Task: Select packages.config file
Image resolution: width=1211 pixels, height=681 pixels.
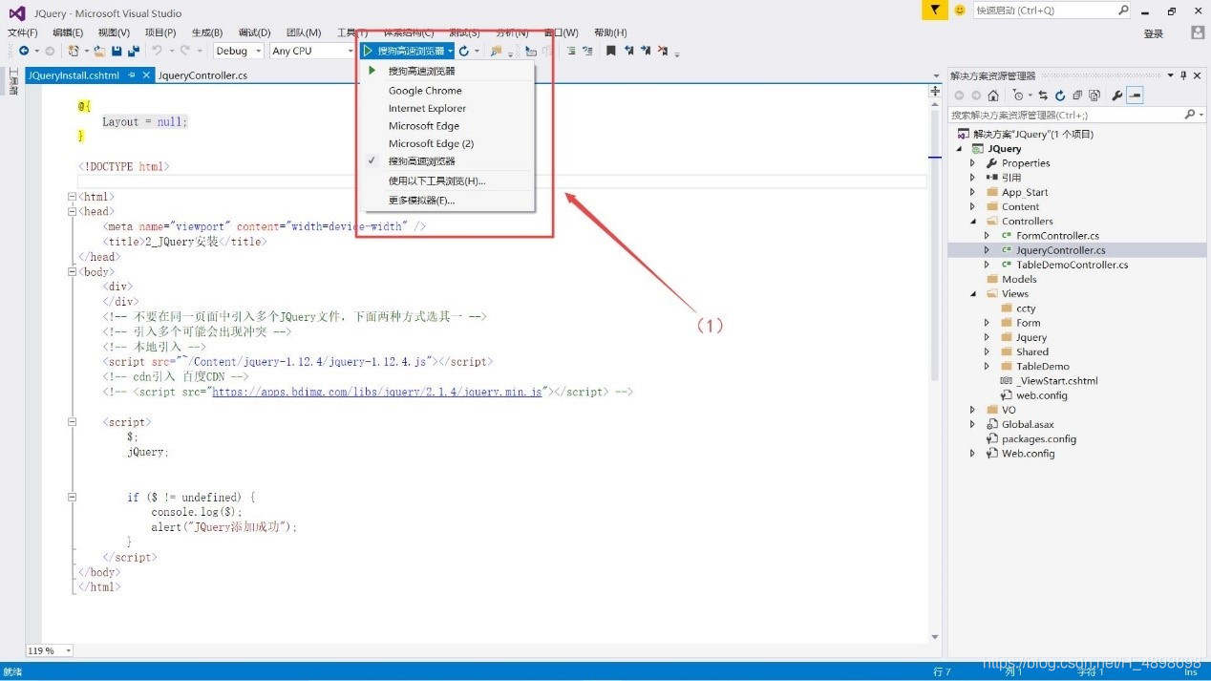Action: coord(1038,438)
